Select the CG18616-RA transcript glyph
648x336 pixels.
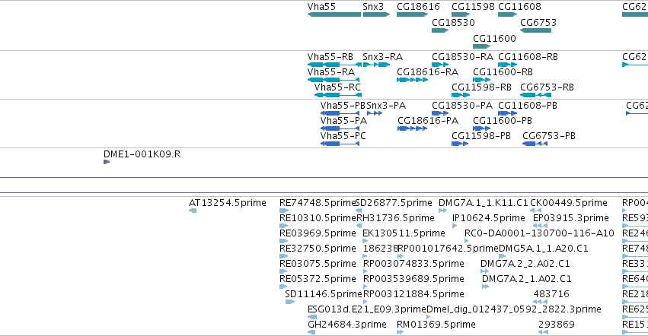[412, 80]
